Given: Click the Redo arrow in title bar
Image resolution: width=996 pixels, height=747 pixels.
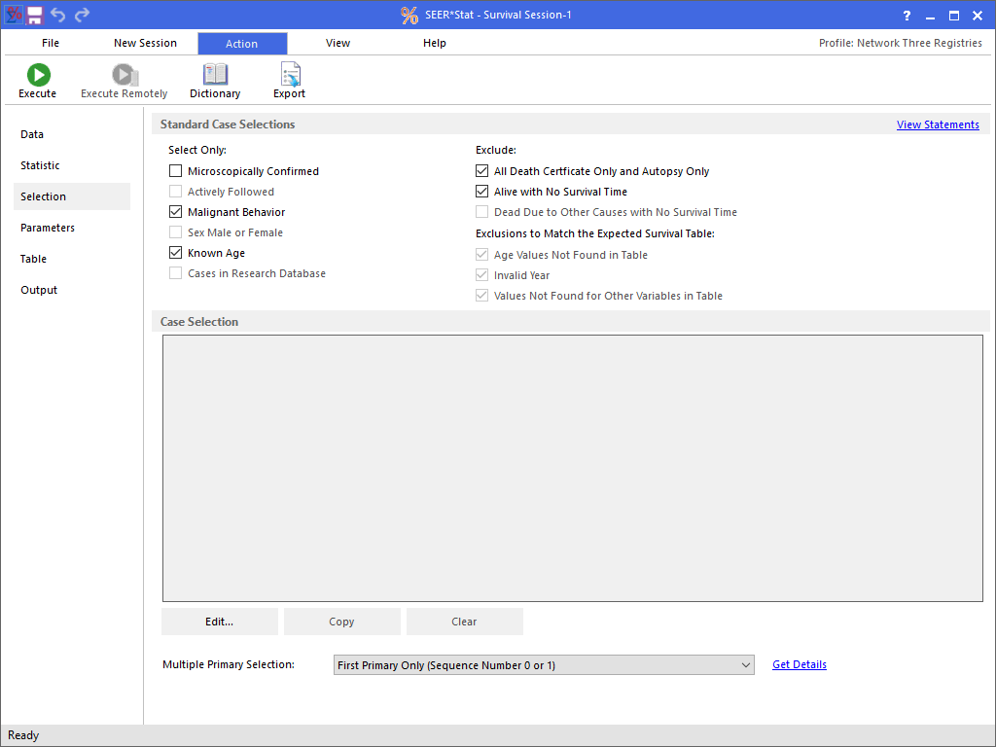Looking at the screenshot, I should (83, 15).
